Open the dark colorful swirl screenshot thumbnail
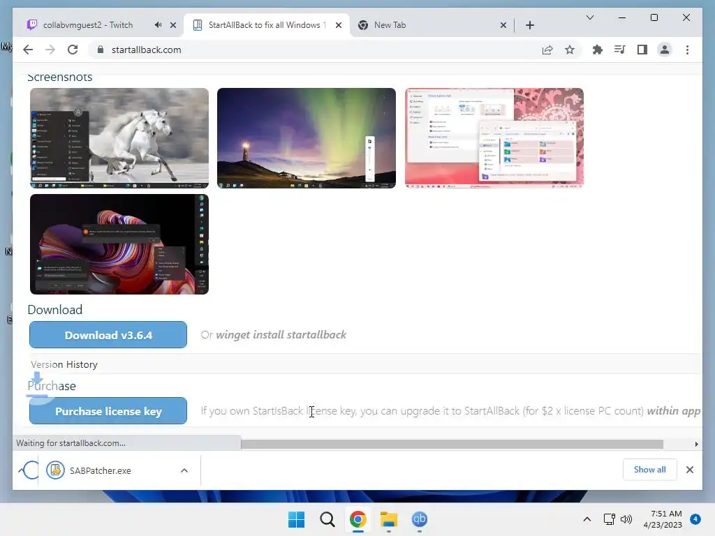 point(119,244)
